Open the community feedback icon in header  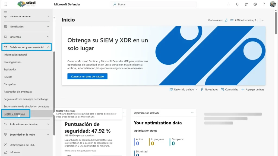point(246,4)
